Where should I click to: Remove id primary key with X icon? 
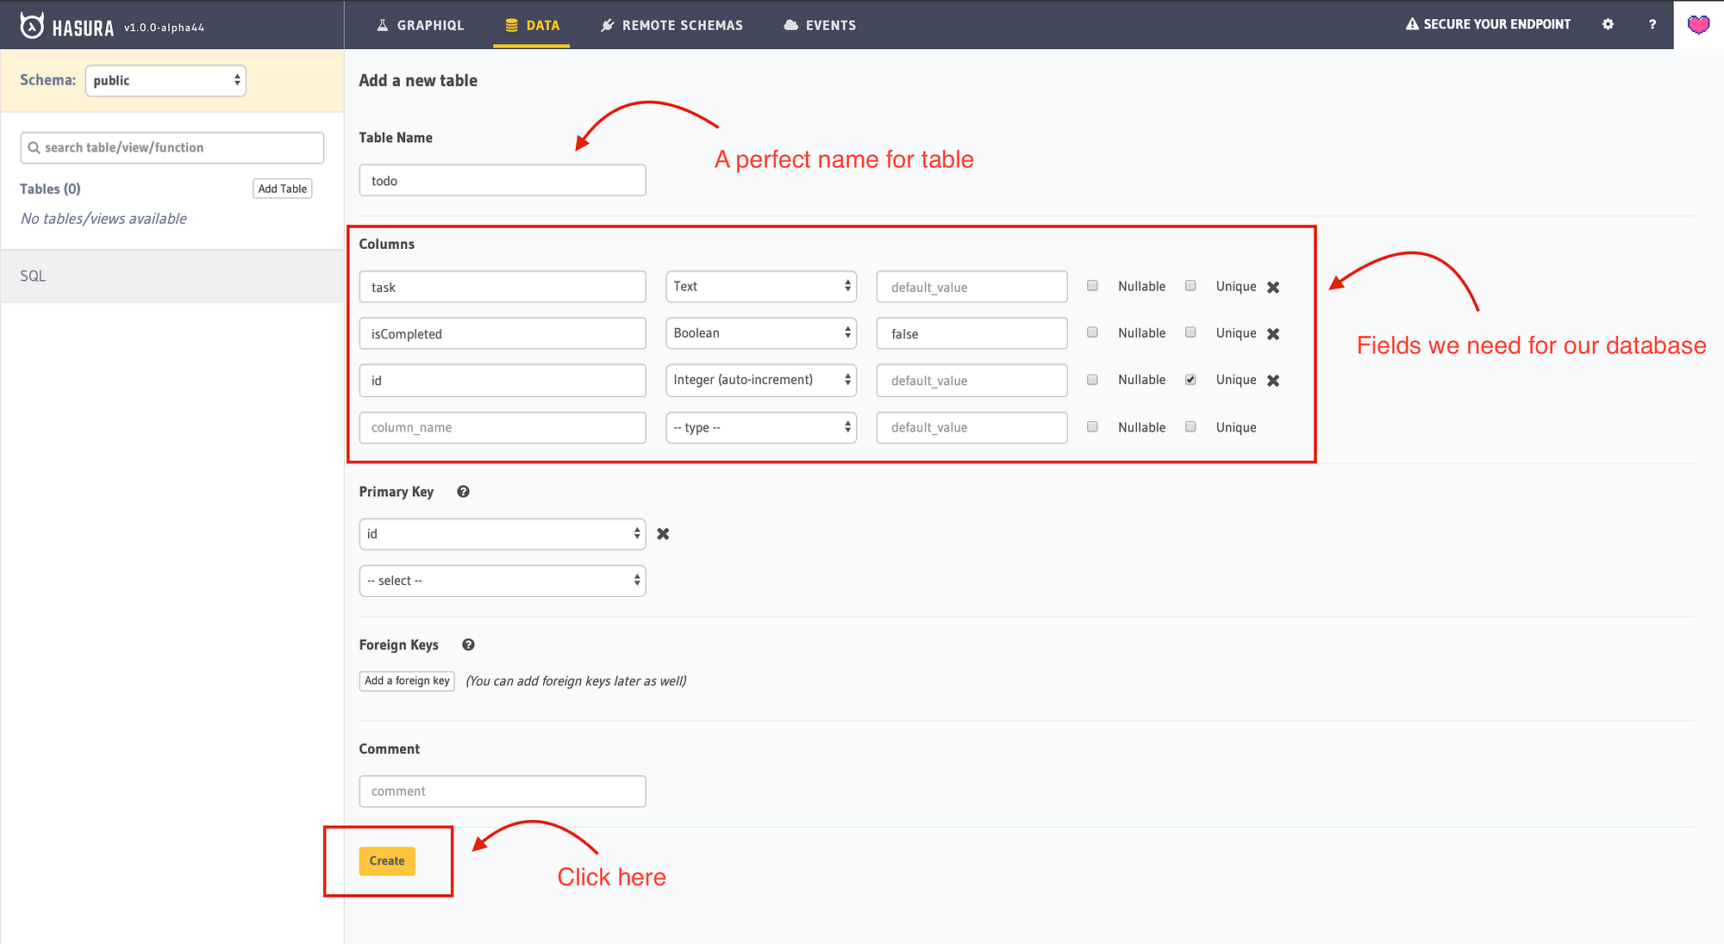[663, 534]
